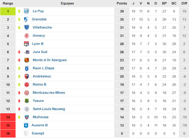The image size is (189, 138).
Task: Click the Monts d Or Azergues crest
Action: coord(27,60)
